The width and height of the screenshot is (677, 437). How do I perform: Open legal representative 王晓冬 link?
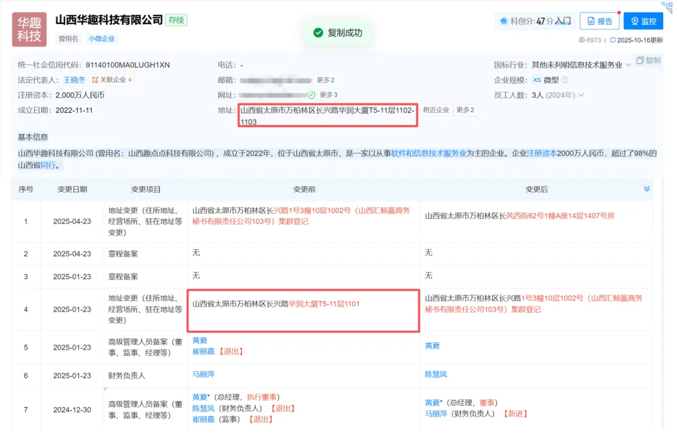(74, 80)
